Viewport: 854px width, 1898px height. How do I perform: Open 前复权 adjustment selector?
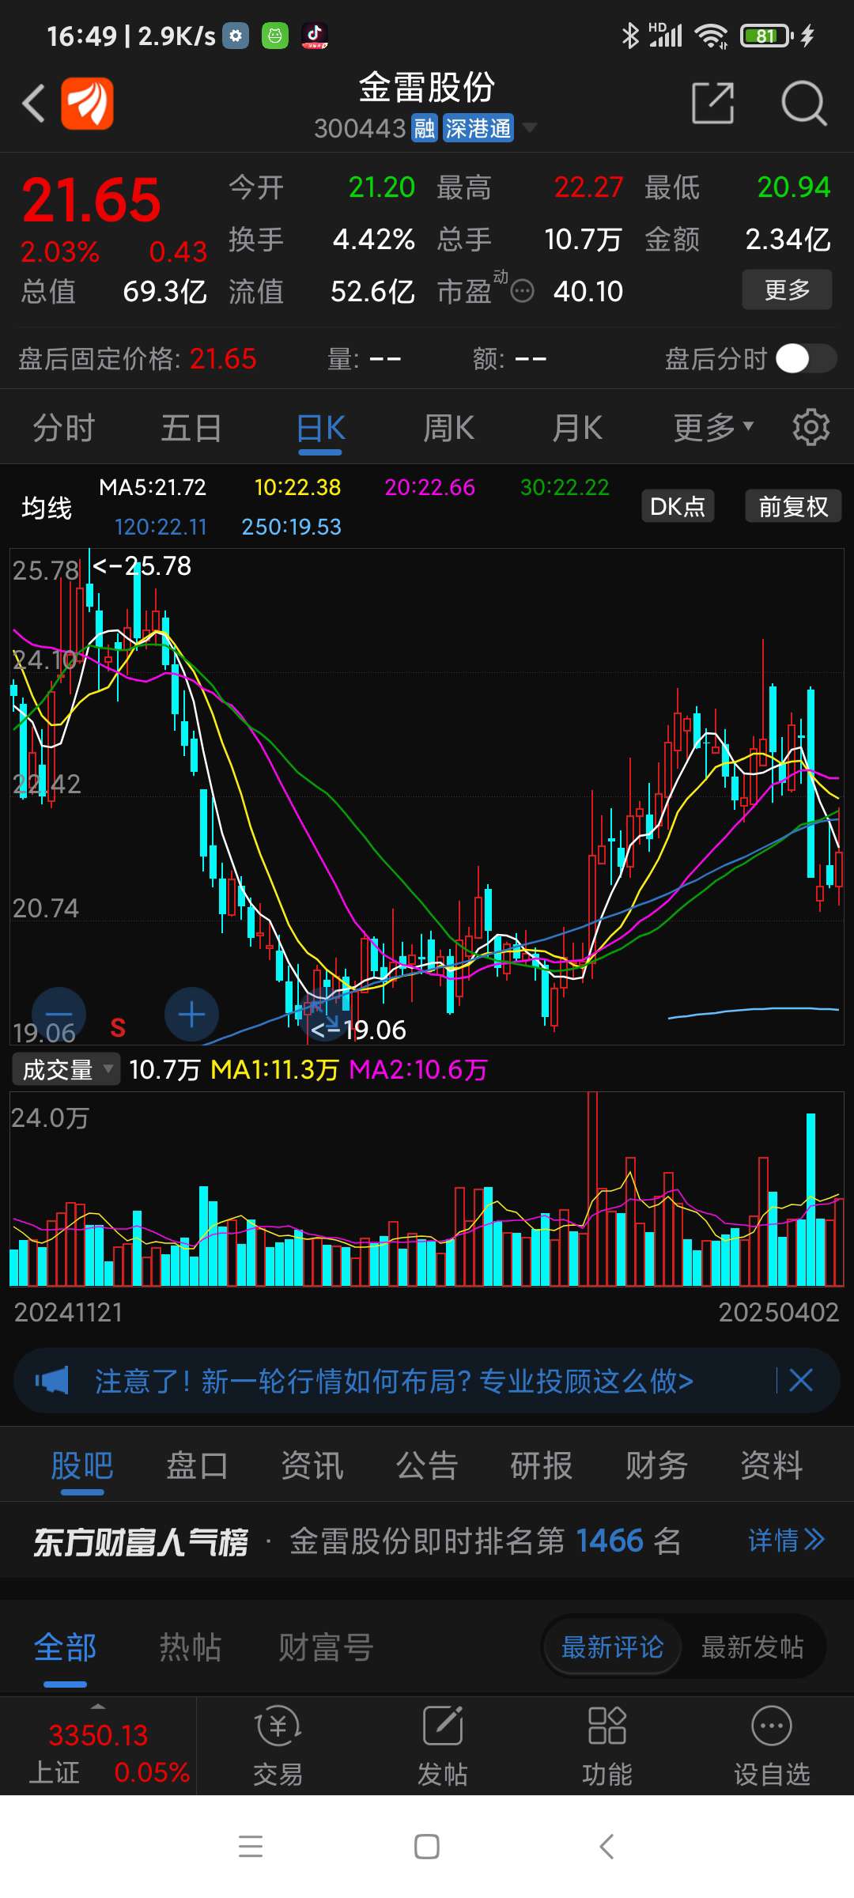[x=793, y=506]
